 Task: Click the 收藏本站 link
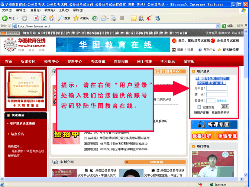(224, 33)
